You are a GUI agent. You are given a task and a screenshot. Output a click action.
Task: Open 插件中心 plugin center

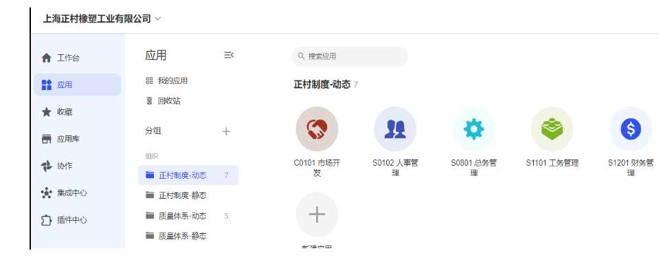tap(71, 220)
